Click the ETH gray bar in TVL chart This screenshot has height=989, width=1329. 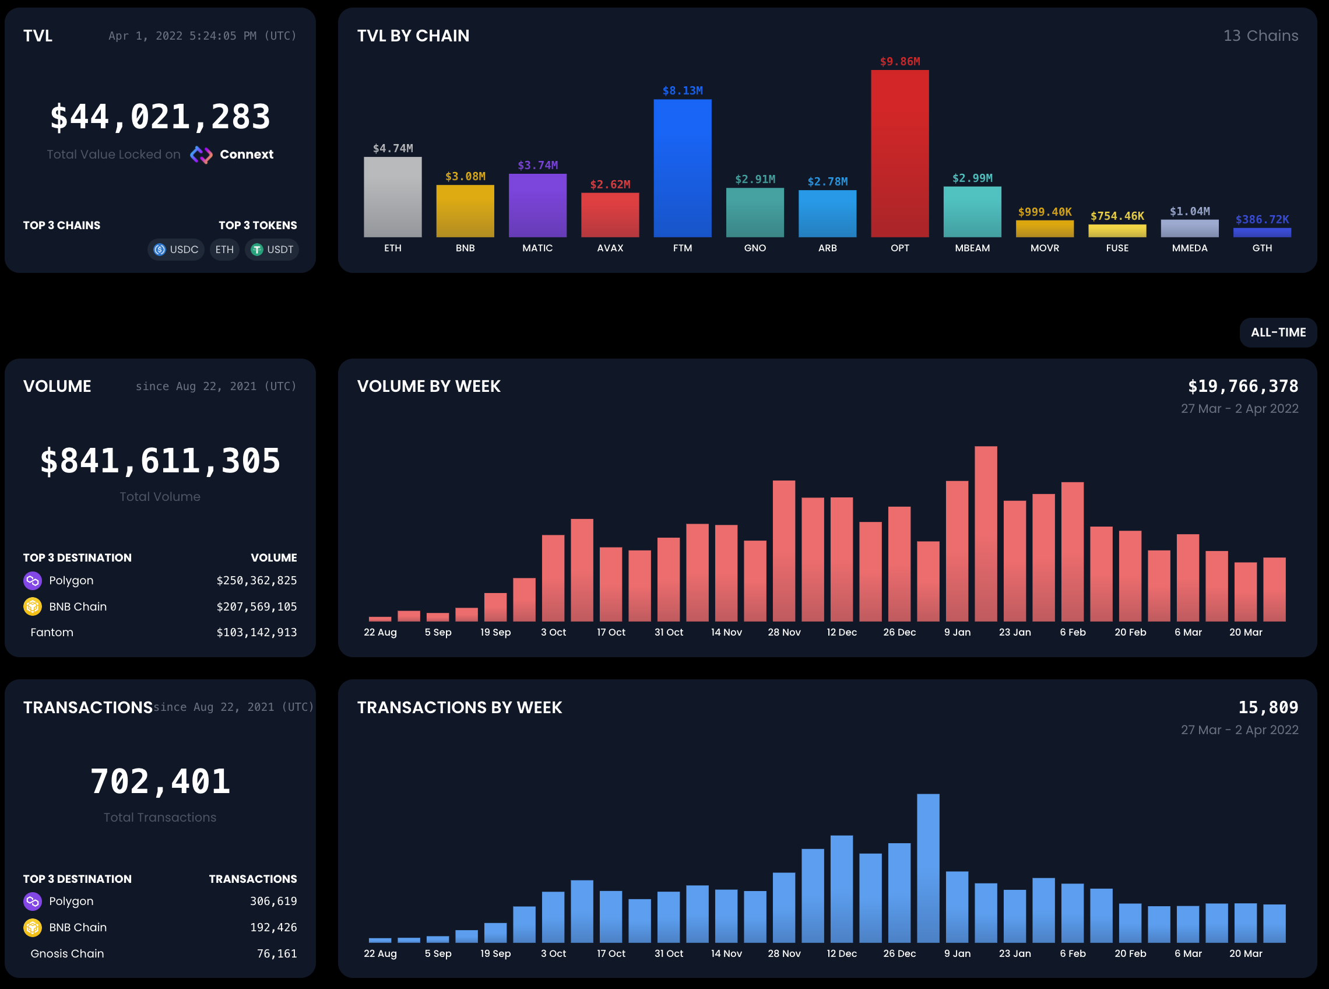point(392,197)
